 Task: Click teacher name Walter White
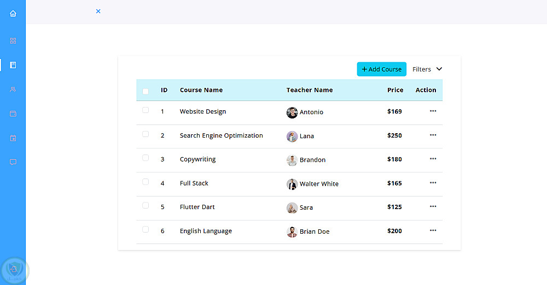319,184
